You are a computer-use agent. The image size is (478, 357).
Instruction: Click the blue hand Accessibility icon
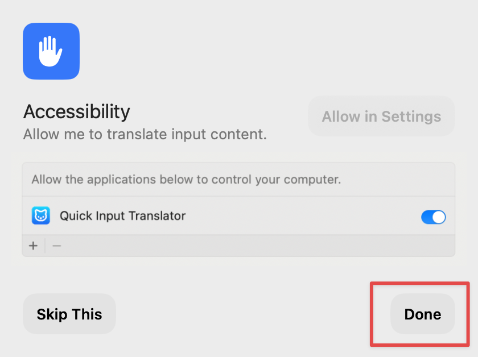pos(51,51)
